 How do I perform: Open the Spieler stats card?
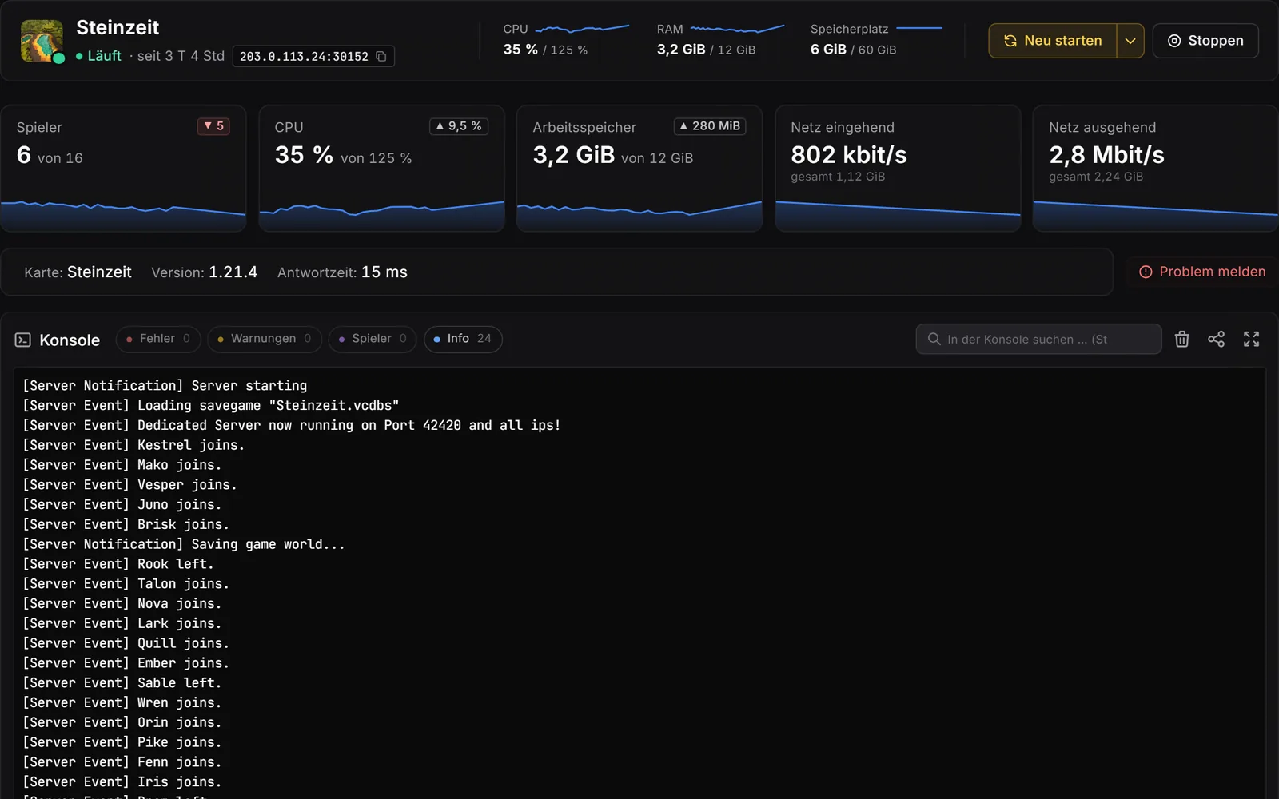123,169
